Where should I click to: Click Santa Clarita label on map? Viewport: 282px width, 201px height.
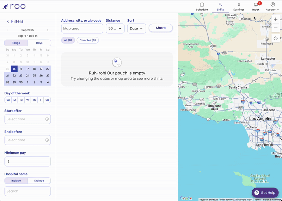coord(238,87)
